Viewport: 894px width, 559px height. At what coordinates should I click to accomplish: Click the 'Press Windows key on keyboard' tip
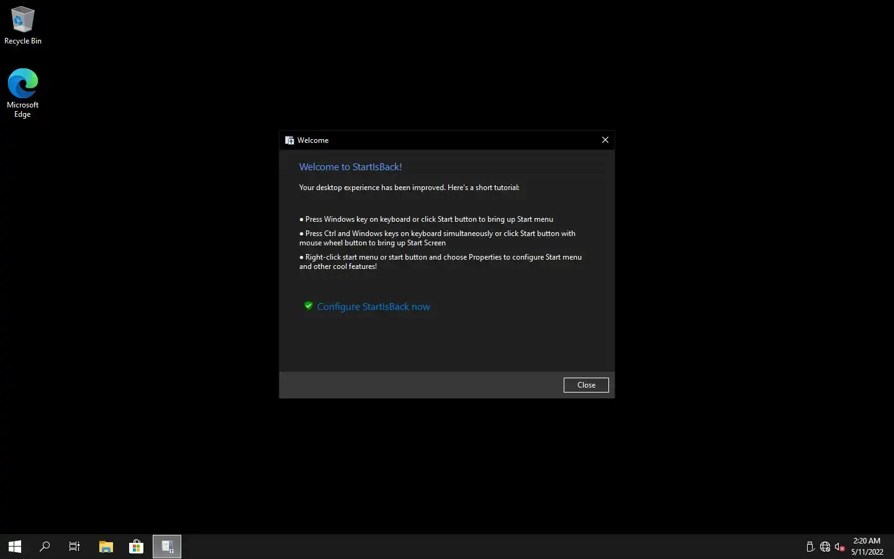click(x=426, y=219)
